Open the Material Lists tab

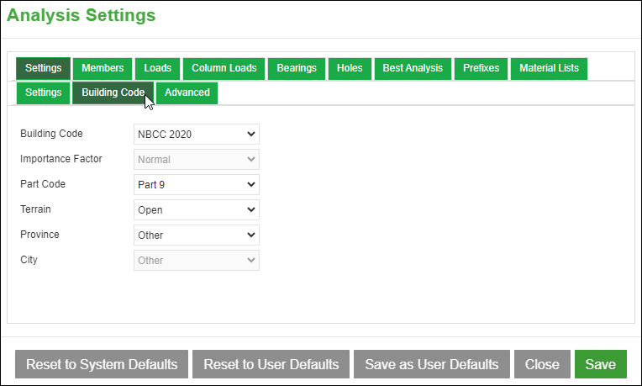point(549,68)
